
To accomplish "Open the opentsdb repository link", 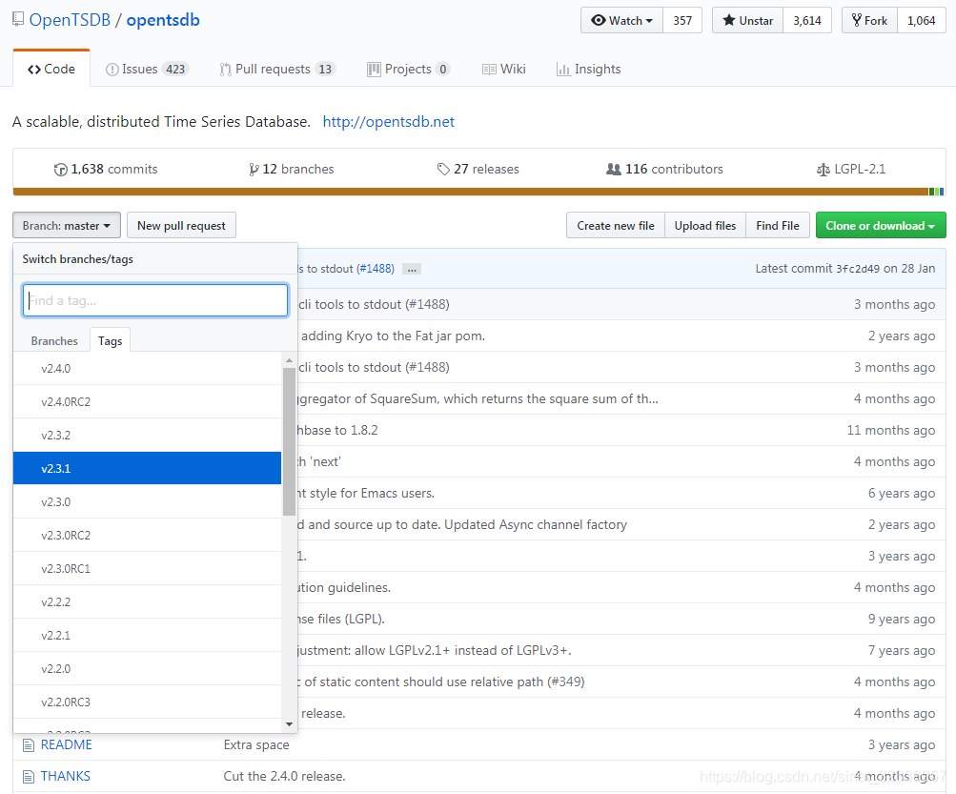I will click(163, 20).
